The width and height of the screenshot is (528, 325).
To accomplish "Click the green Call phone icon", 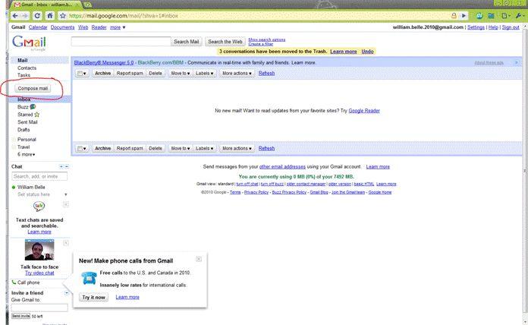I will (14, 282).
